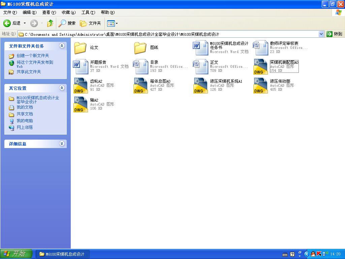Select the 开题报告 Word document icon
The height and width of the screenshot is (259, 345).
tap(81, 66)
